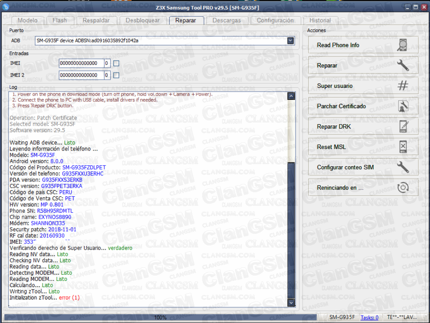Click the log line 'Operation: Patch Certificate'
The image size is (430, 323).
pos(43,118)
